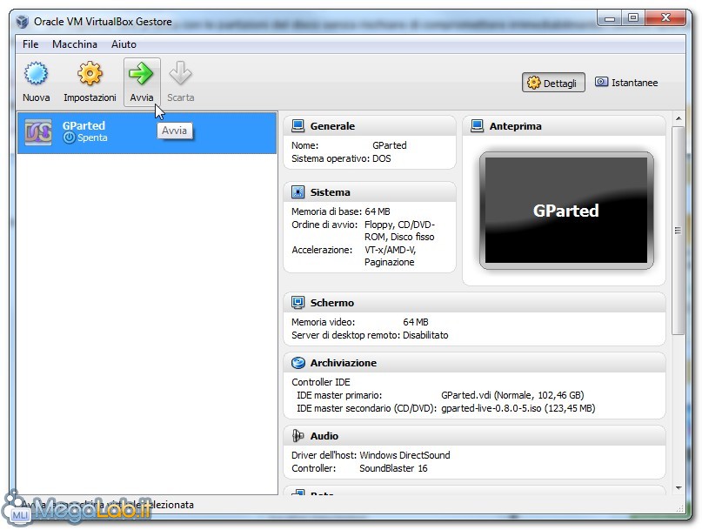702x530 pixels.
Task: Click scrollbar down arrow in details pane
Action: click(x=678, y=490)
